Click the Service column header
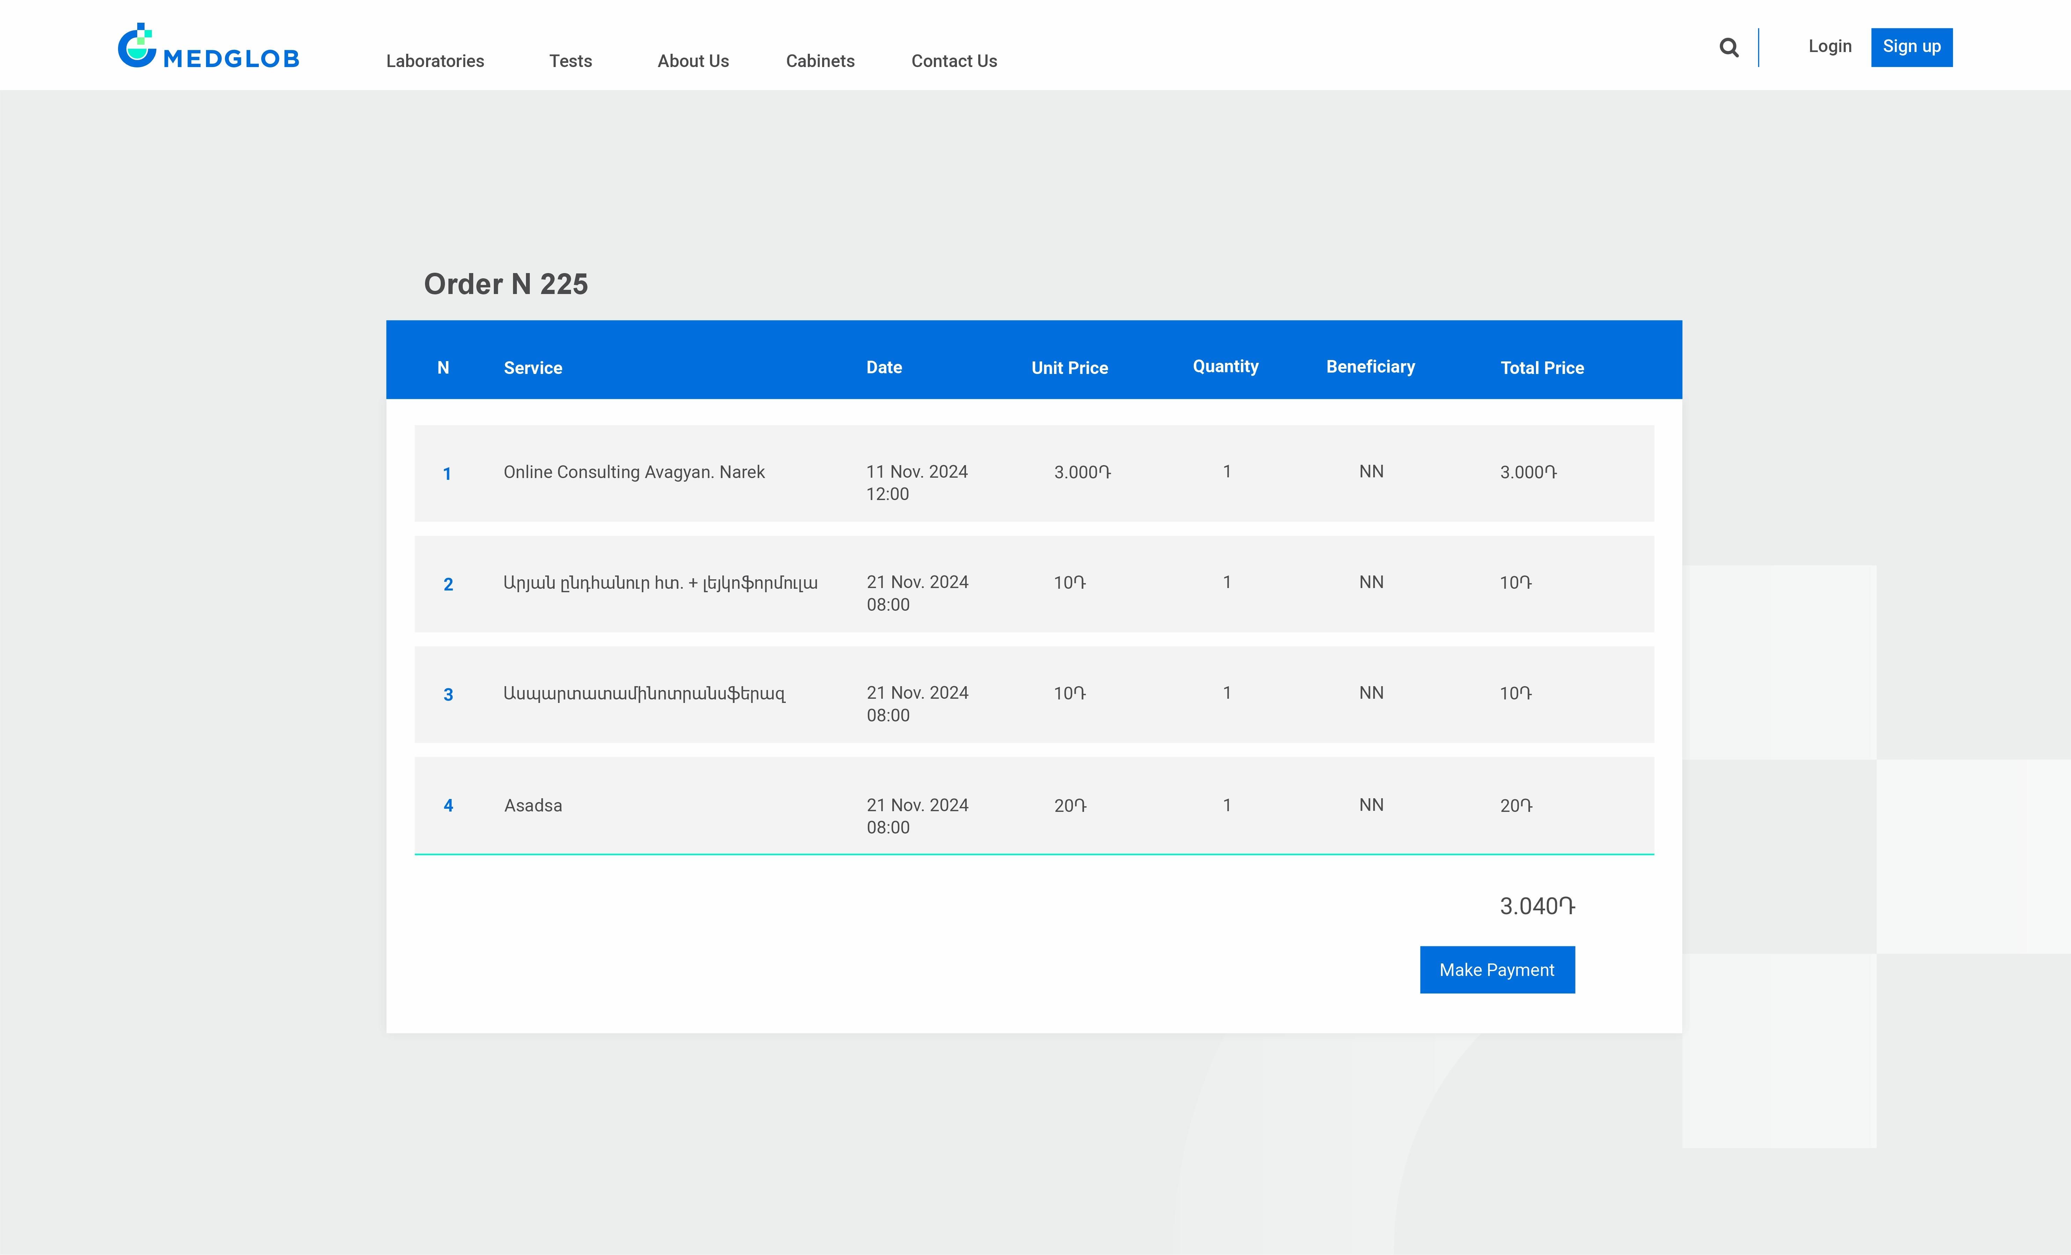Image resolution: width=2071 pixels, height=1255 pixels. (533, 368)
